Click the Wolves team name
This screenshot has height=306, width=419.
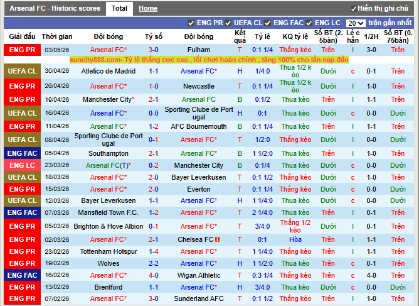109,263
